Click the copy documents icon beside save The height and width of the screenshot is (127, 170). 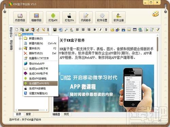(x=61, y=30)
